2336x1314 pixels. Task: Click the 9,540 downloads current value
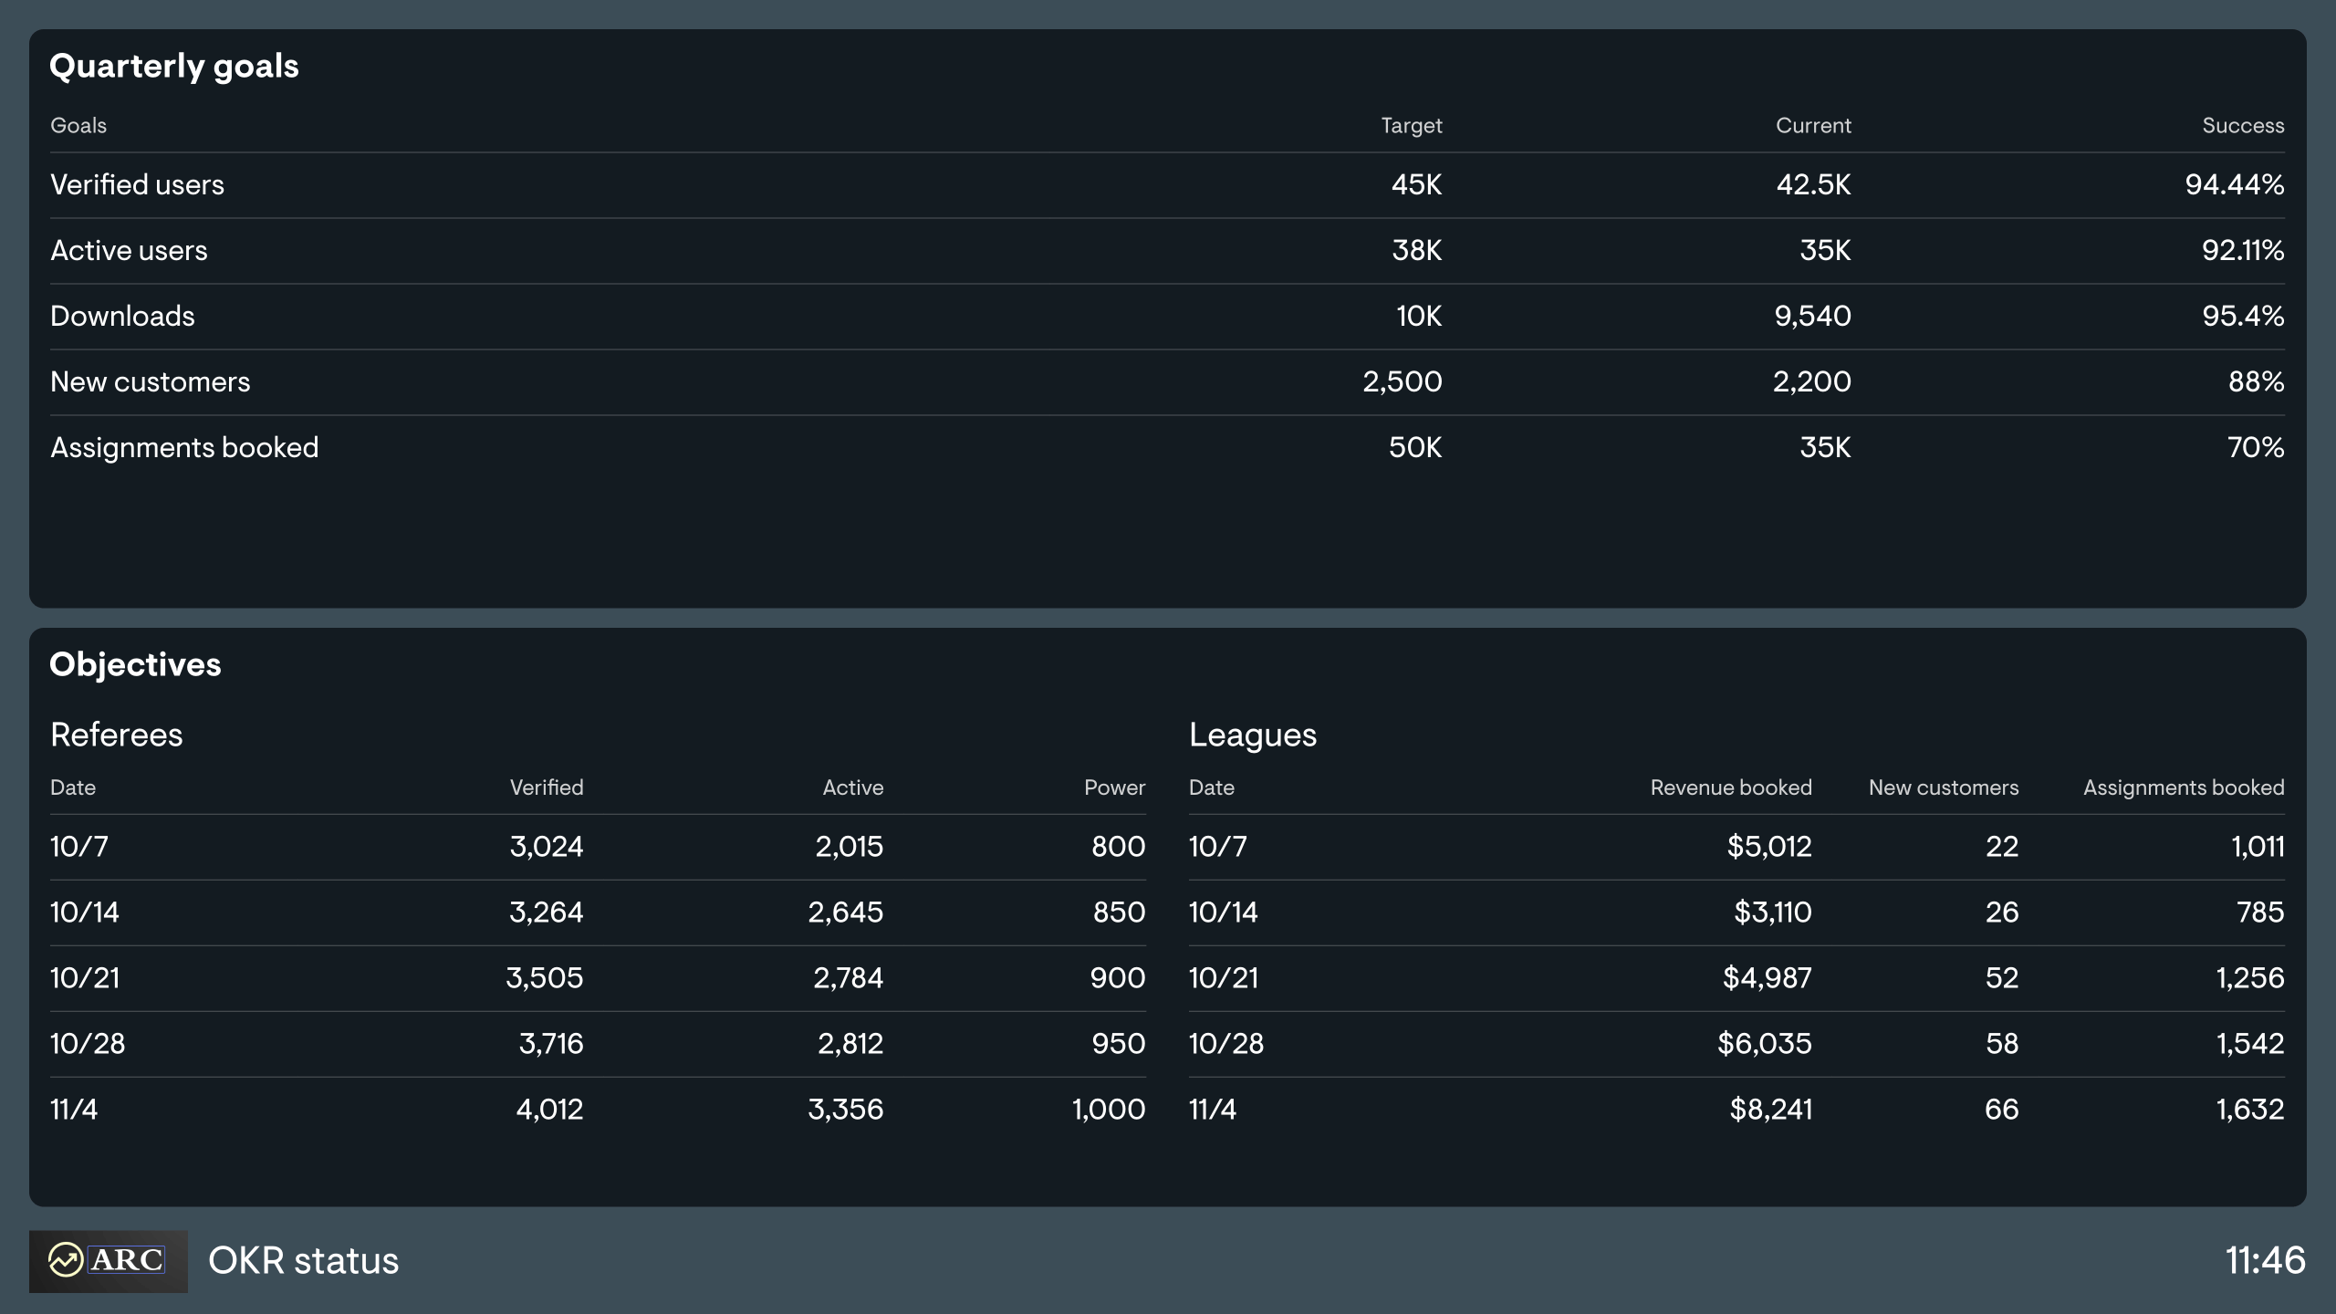(1812, 316)
